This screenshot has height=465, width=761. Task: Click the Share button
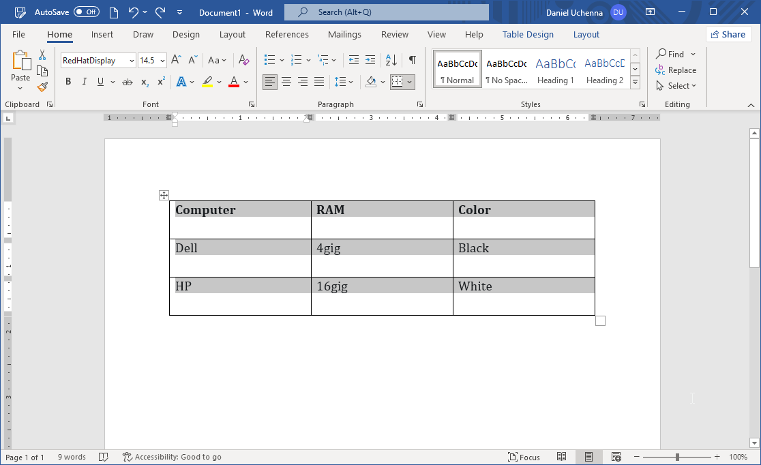728,34
